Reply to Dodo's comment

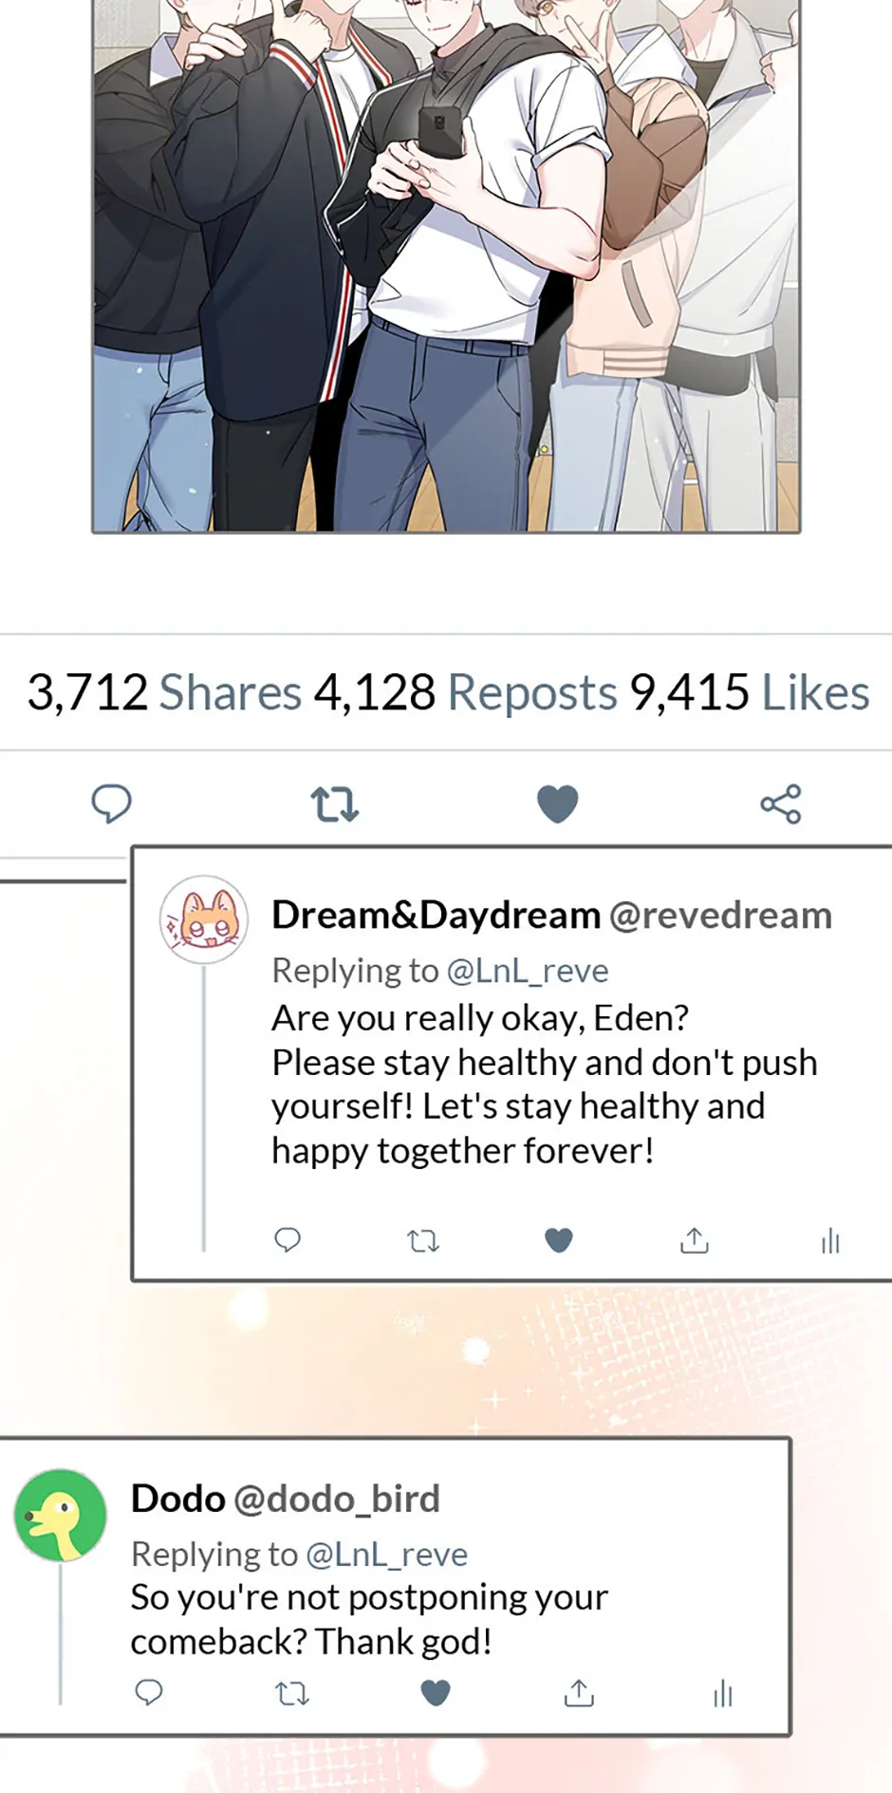coord(149,1691)
